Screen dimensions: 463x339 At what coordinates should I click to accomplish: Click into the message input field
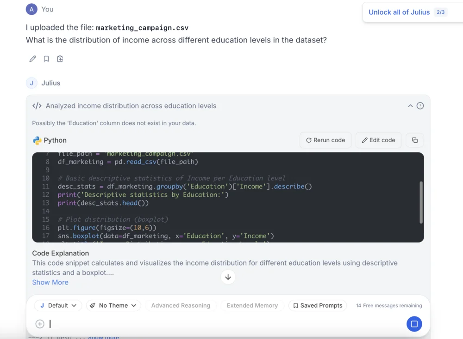222,324
